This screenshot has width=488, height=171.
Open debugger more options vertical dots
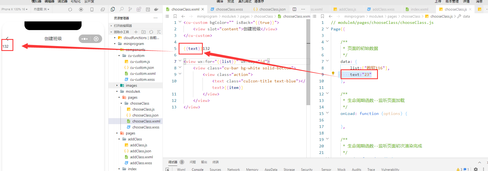[x=483, y=169]
